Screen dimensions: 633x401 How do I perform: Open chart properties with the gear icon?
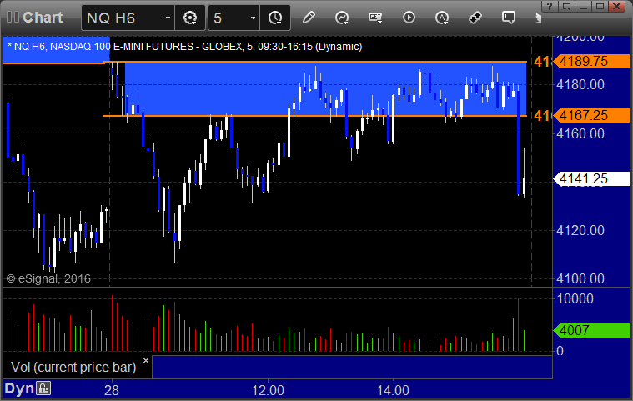coord(190,18)
